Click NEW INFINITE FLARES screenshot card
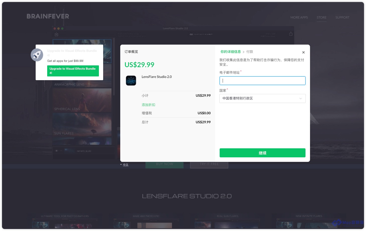The width and height of the screenshot is (366, 231). coord(309,221)
